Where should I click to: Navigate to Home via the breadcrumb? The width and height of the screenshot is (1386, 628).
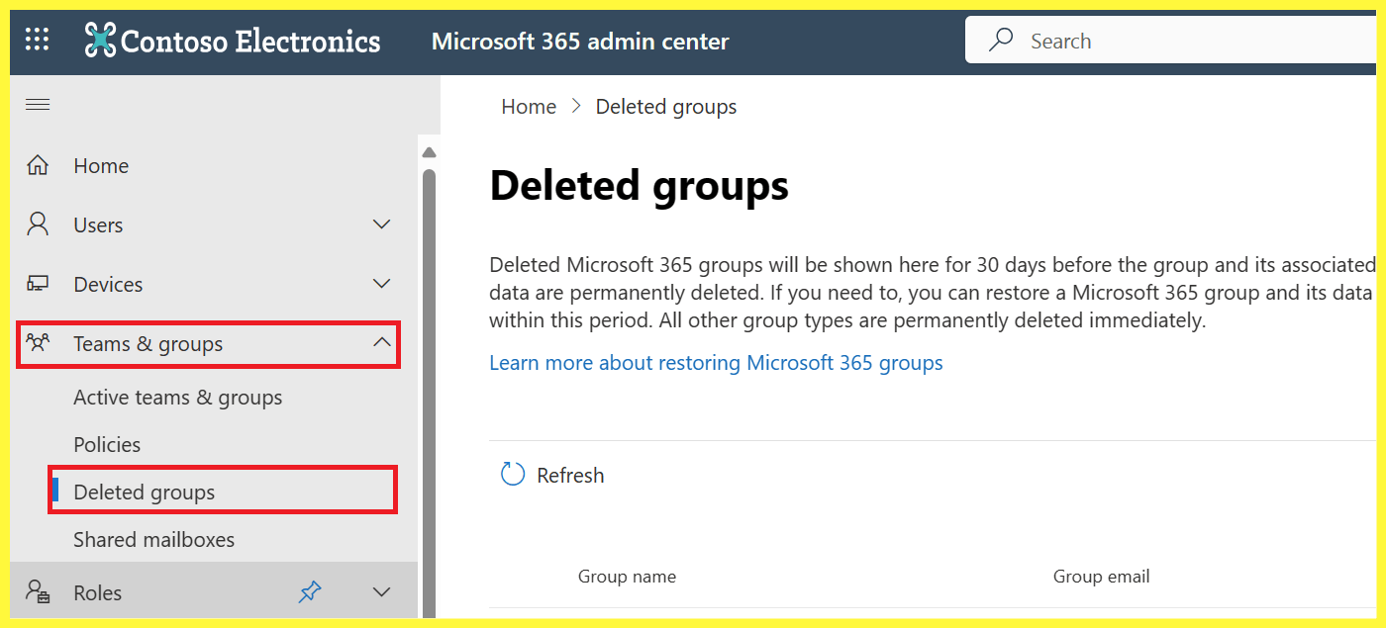pyautogui.click(x=528, y=106)
